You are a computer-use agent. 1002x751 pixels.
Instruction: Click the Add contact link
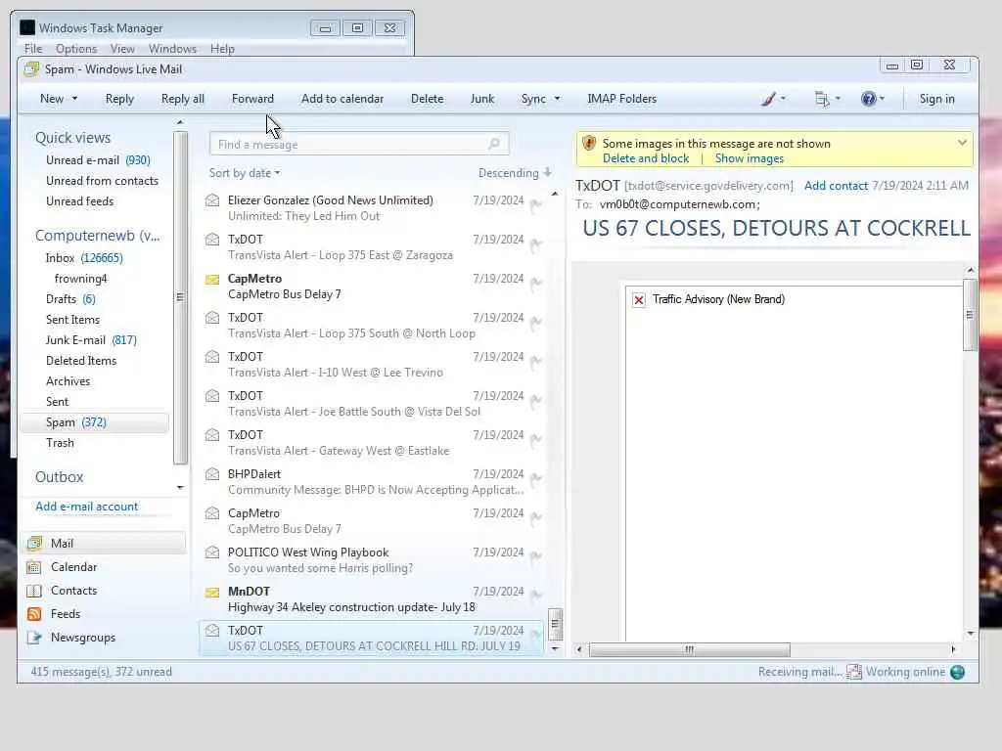[836, 186]
